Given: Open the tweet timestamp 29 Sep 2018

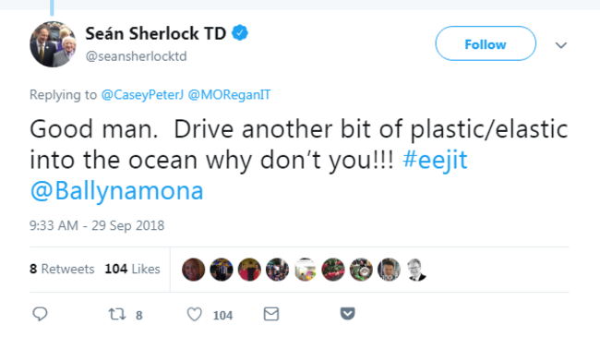Looking at the screenshot, I should click(x=97, y=225).
